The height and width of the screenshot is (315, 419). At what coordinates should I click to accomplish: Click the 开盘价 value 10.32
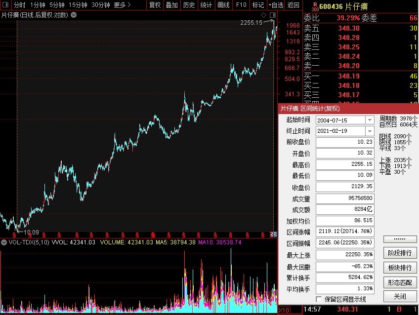pyautogui.click(x=345, y=153)
